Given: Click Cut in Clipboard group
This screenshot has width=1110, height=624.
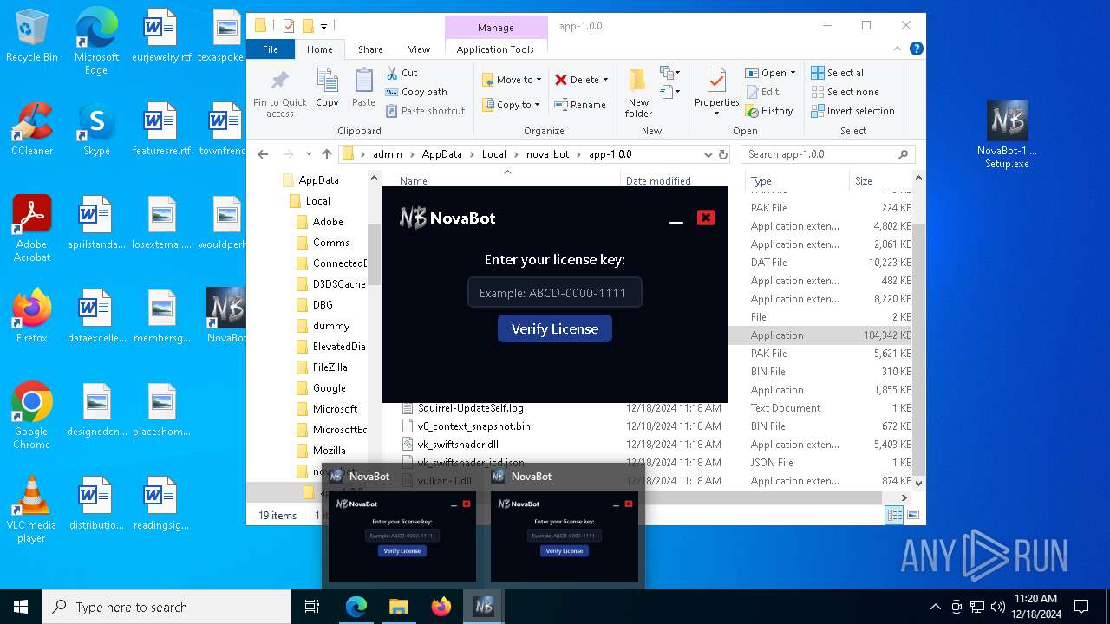Looking at the screenshot, I should click(x=402, y=73).
